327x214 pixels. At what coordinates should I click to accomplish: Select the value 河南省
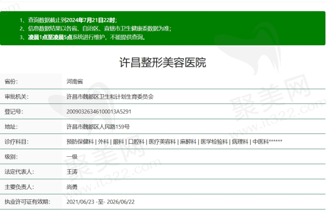pos(75,82)
